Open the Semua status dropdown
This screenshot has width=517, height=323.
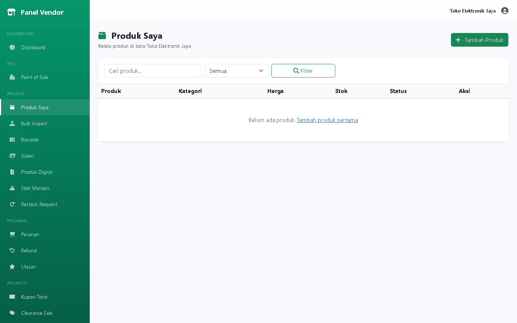click(237, 71)
